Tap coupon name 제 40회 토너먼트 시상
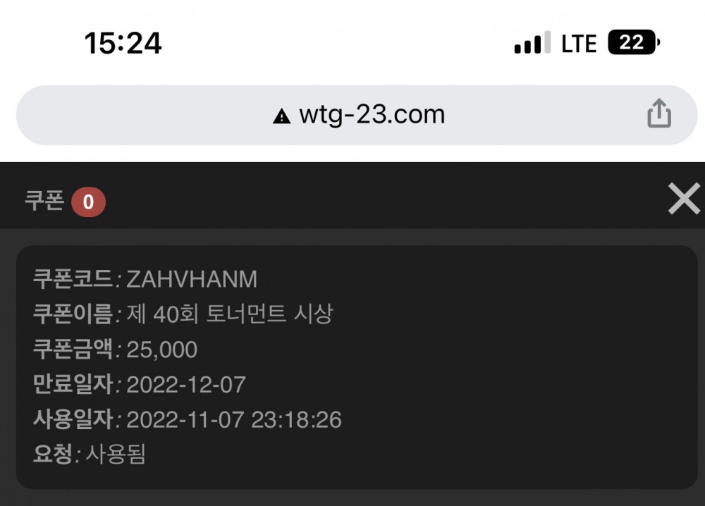 tap(229, 314)
